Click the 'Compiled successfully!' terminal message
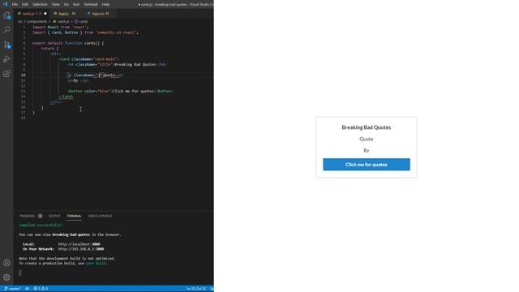 click(x=41, y=225)
